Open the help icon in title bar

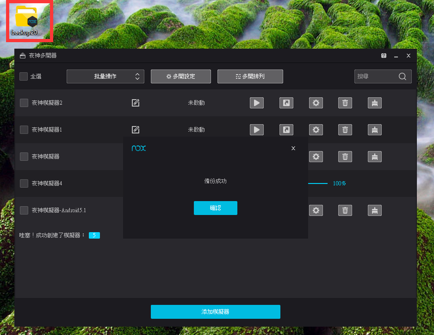pos(384,56)
